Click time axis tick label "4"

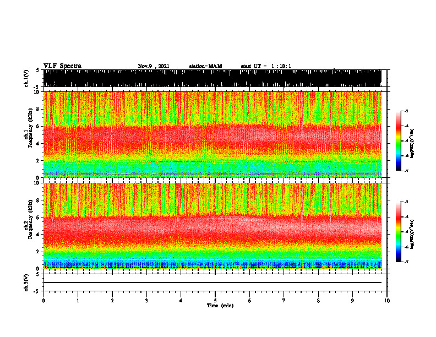tap(181, 301)
